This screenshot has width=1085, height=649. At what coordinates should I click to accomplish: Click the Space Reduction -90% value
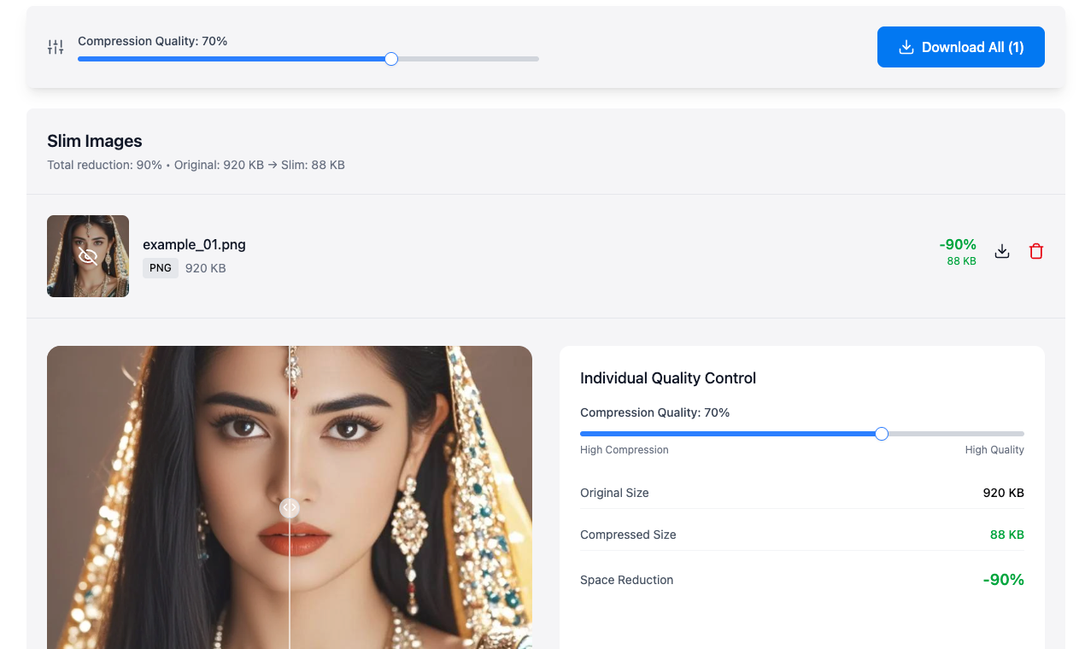pyautogui.click(x=1003, y=580)
